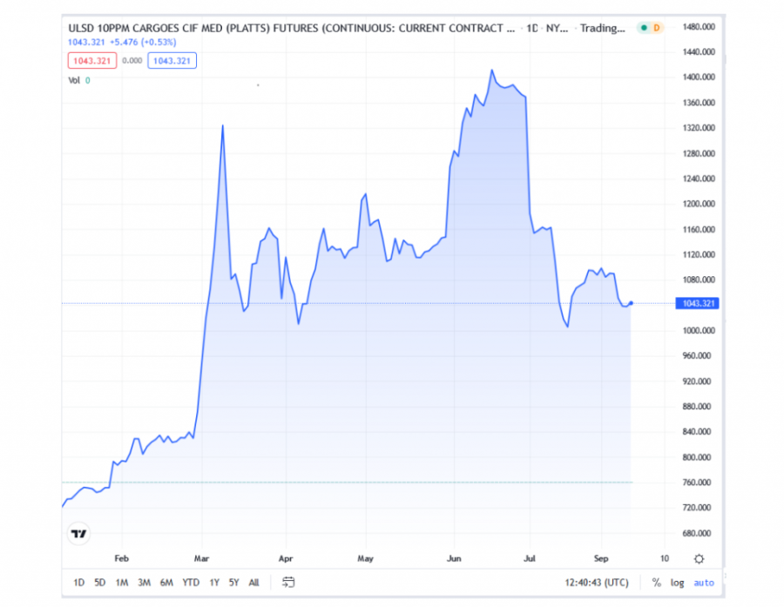
Task: Click the red sell price box
Action: (91, 60)
